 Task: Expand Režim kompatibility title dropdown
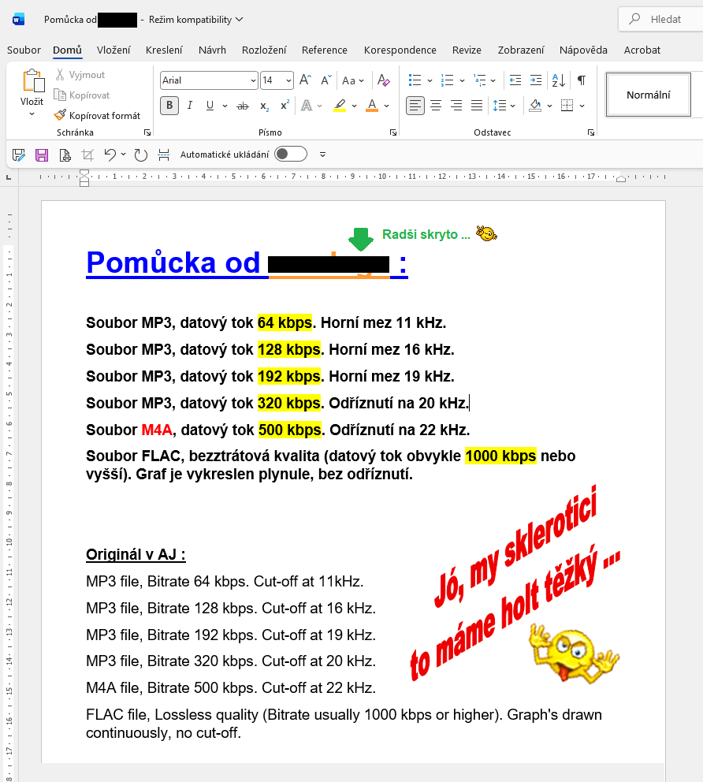240,20
